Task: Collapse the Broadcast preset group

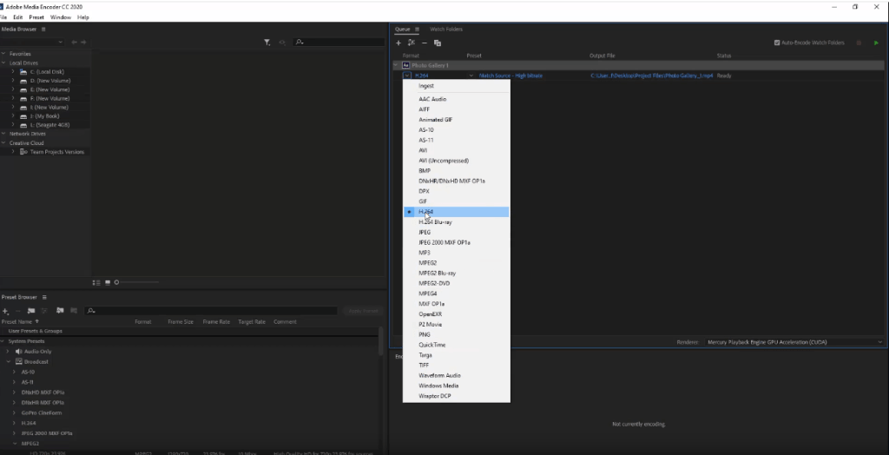Action: (x=8, y=361)
